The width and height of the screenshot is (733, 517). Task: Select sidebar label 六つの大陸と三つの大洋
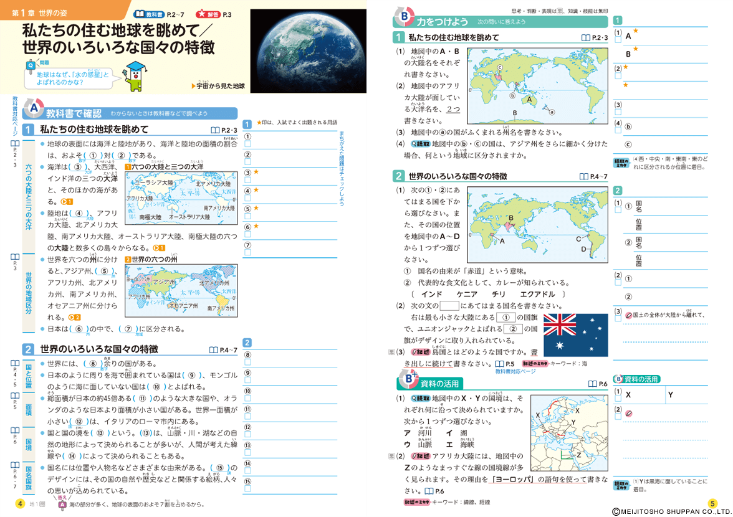29,197
